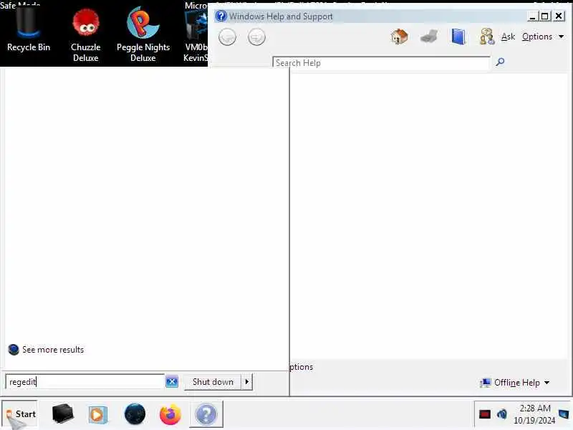This screenshot has width=573, height=430.
Task: Click the regedit search box
Action: 85,382
